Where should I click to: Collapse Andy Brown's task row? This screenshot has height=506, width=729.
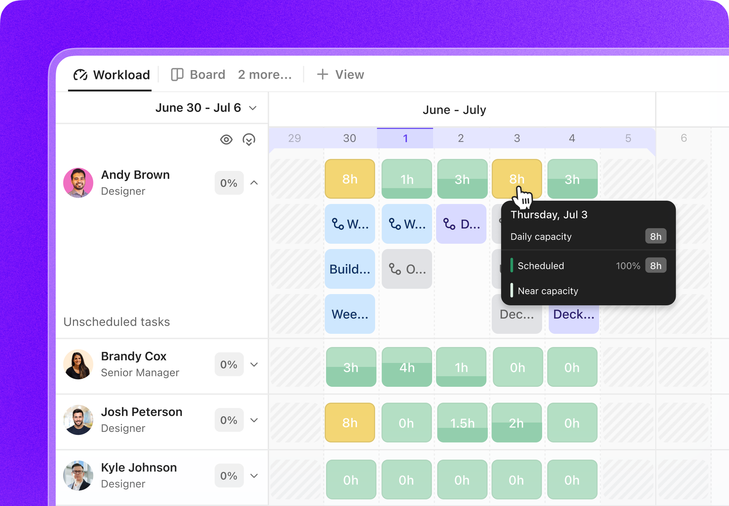click(254, 183)
